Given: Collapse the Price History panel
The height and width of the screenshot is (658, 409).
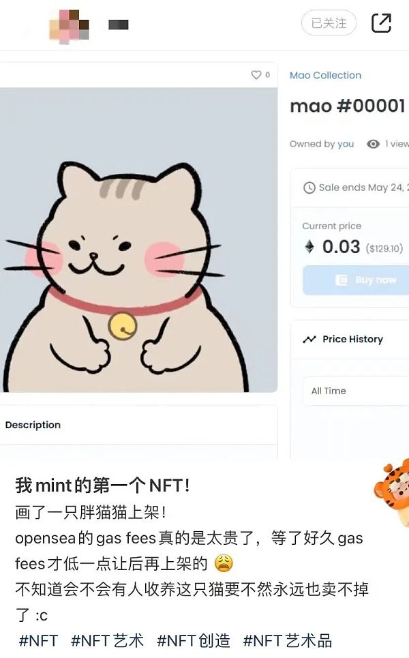Looking at the screenshot, I should (350, 339).
